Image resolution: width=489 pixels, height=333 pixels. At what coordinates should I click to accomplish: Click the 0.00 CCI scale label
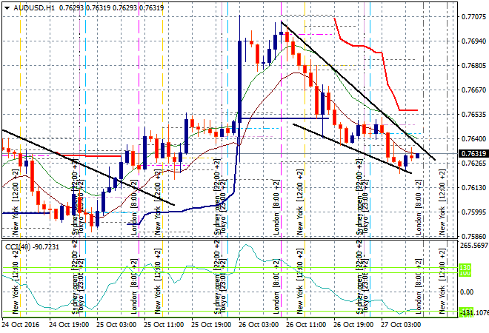(x=467, y=292)
